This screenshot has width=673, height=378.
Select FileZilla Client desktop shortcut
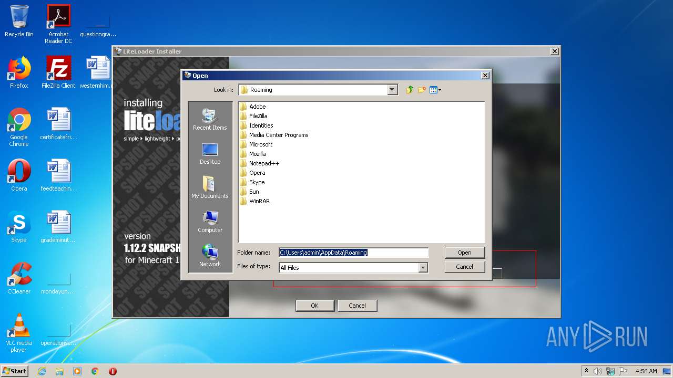click(x=58, y=72)
